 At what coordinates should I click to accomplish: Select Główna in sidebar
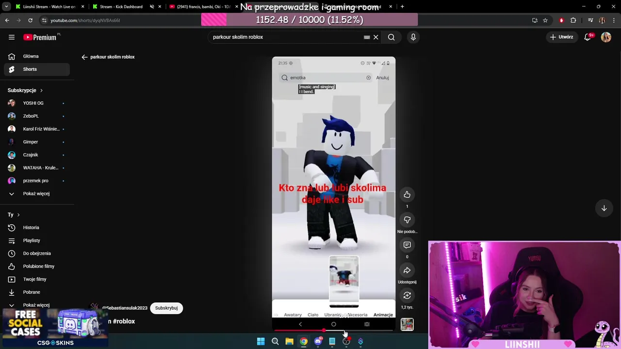[x=36, y=57]
